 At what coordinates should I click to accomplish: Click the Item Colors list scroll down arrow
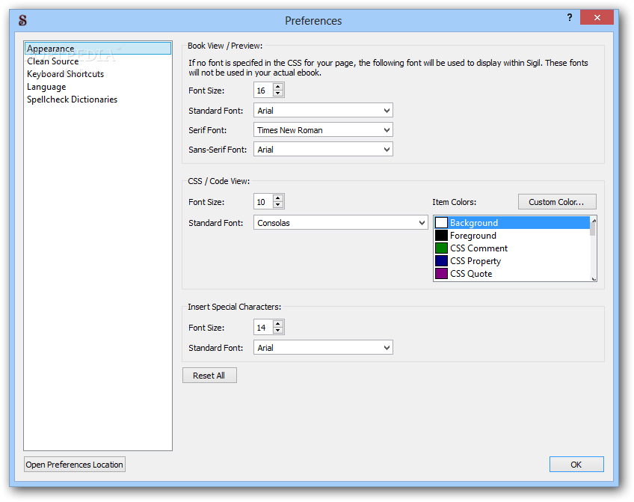pyautogui.click(x=594, y=278)
